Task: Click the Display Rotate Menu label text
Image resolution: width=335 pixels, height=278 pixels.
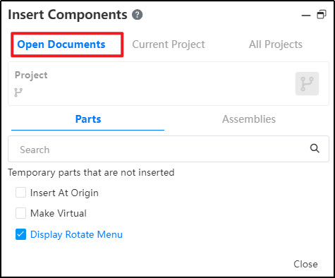Action: (x=76, y=234)
